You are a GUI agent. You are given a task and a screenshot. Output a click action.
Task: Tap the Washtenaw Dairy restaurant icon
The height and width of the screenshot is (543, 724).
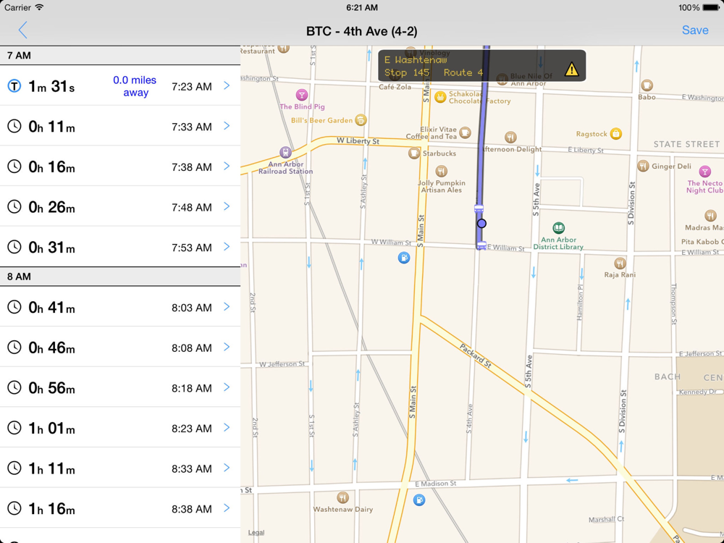(x=342, y=498)
